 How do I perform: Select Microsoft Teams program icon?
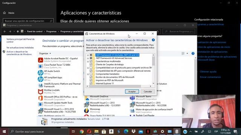point(132,98)
